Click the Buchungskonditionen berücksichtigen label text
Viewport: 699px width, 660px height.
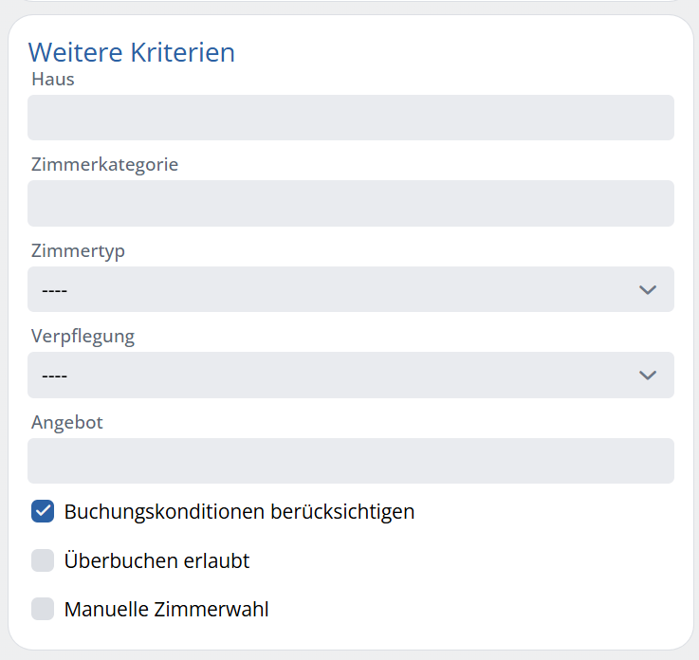[x=239, y=512]
